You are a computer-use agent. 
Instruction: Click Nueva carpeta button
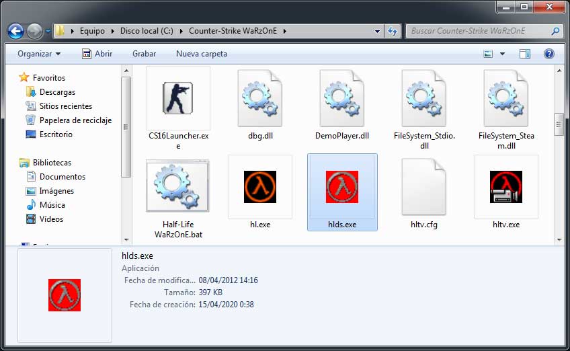tap(202, 54)
